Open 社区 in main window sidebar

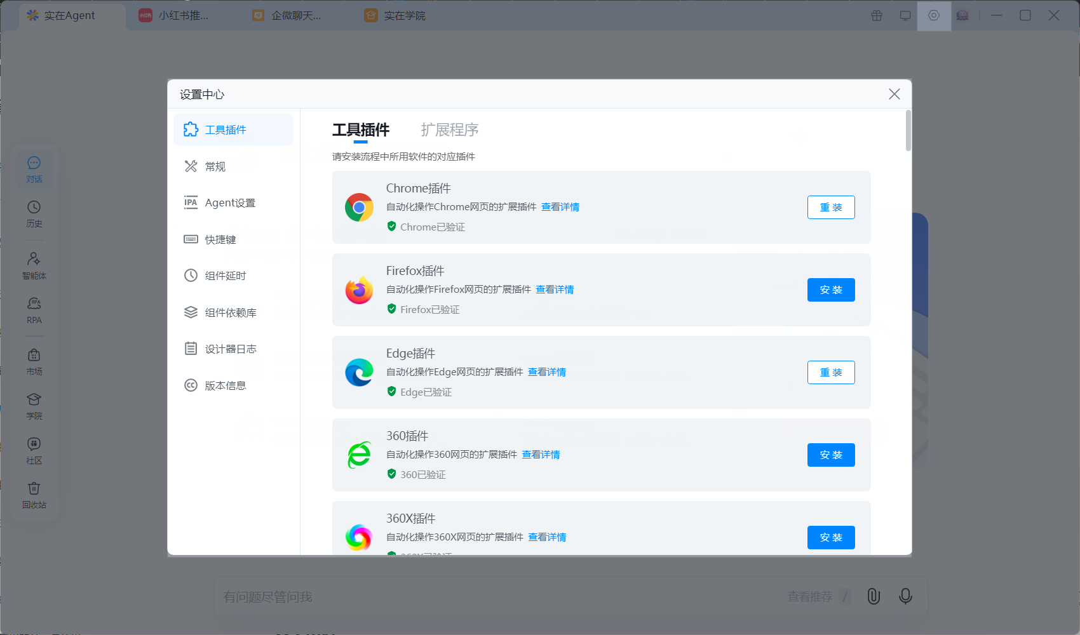coord(34,451)
